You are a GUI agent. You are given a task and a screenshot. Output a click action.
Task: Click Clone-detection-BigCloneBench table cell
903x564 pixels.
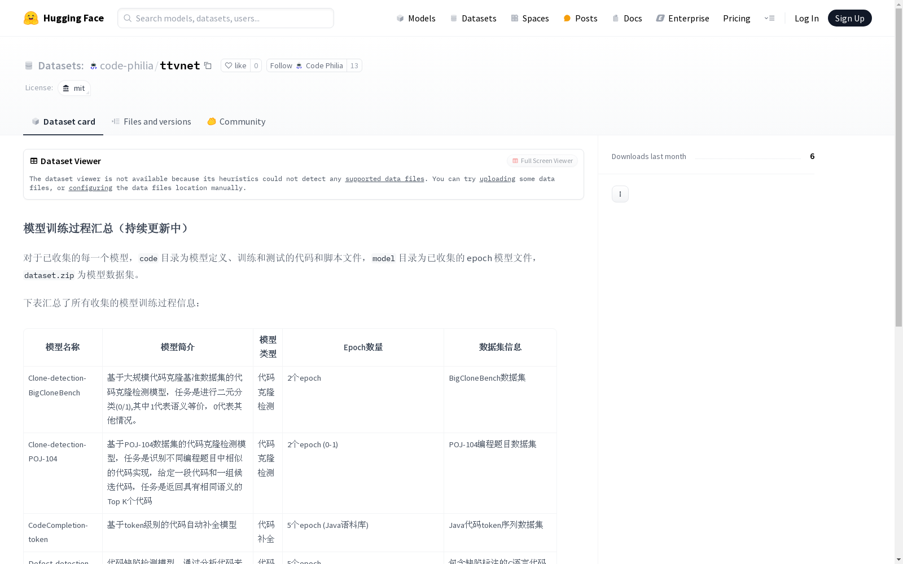(x=63, y=399)
